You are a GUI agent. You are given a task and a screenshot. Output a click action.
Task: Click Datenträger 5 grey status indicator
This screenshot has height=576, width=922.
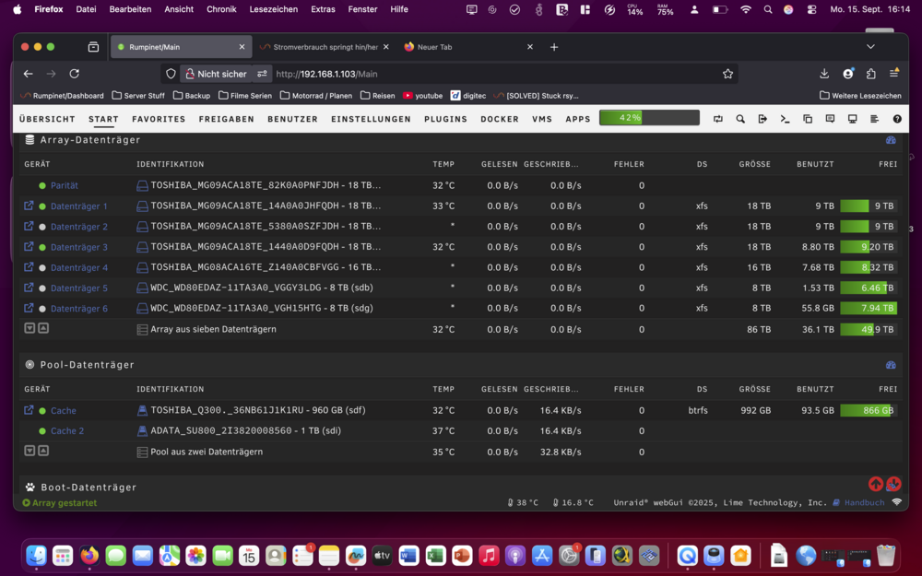(x=42, y=288)
